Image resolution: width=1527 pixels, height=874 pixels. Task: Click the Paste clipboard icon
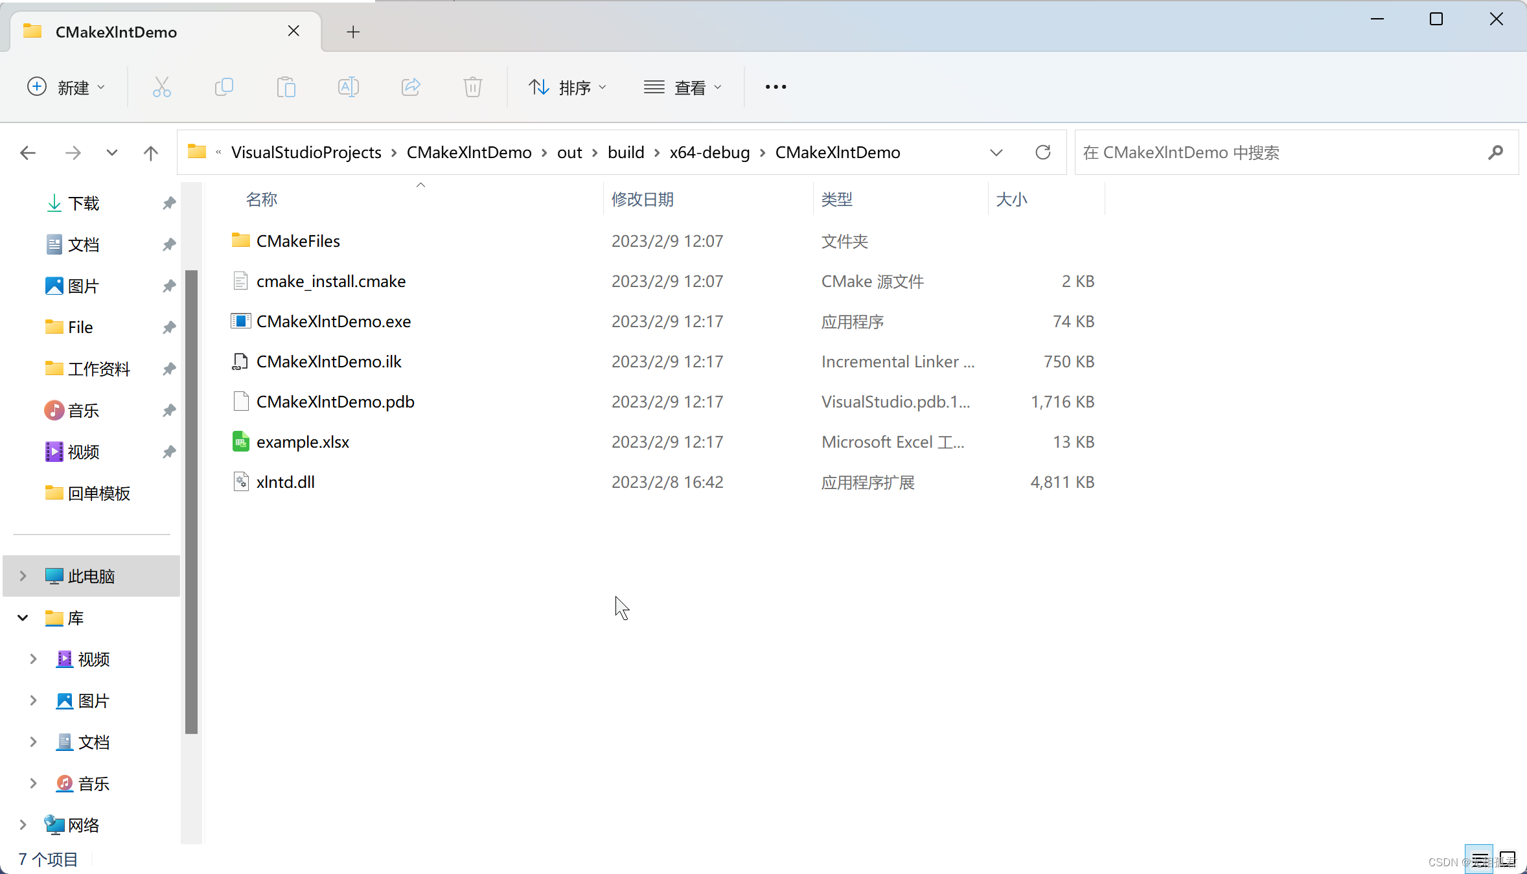click(x=286, y=87)
